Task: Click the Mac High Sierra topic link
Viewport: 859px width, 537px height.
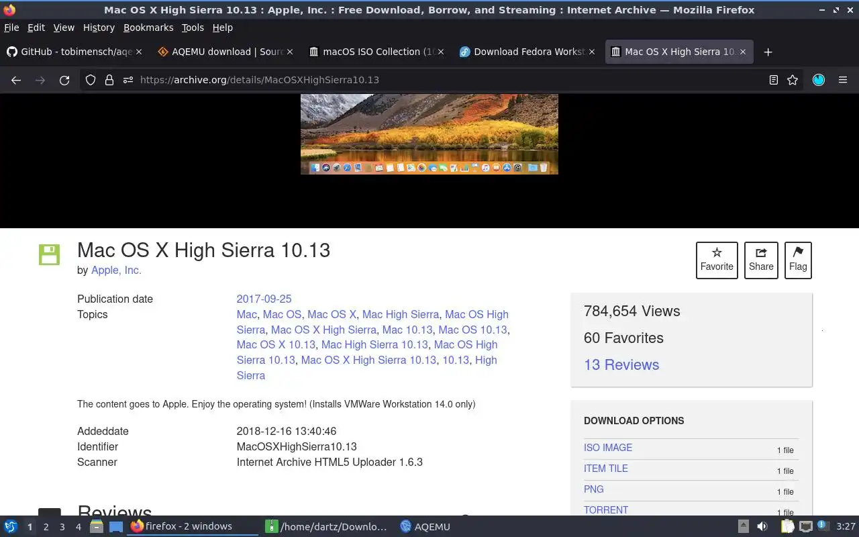Action: click(401, 314)
